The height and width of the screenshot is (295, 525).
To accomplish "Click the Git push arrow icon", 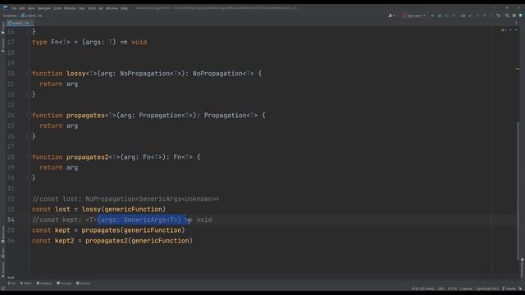I will tap(484, 16).
